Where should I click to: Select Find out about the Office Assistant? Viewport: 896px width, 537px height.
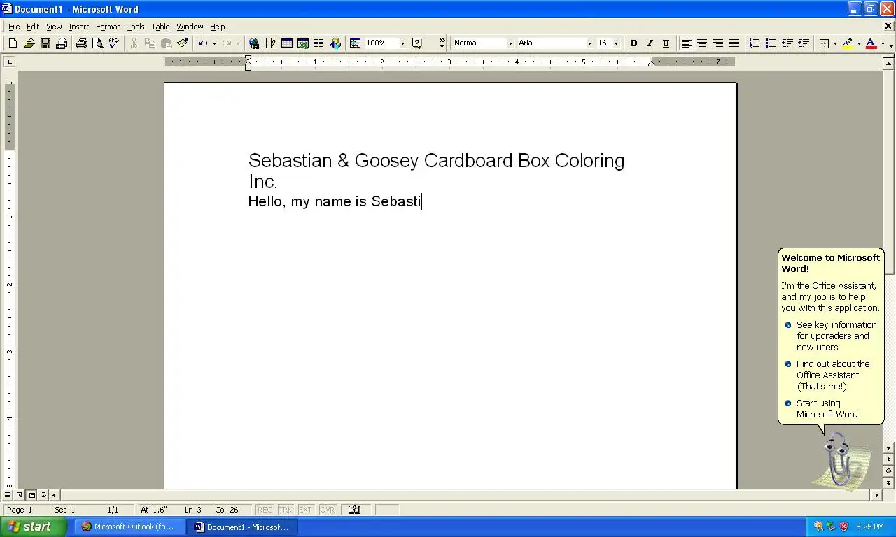point(827,375)
